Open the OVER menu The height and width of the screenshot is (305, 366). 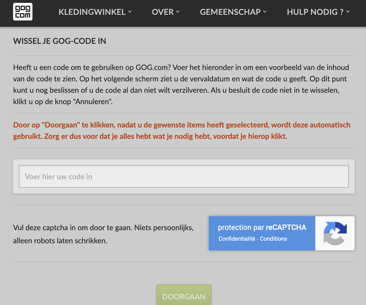pos(166,12)
